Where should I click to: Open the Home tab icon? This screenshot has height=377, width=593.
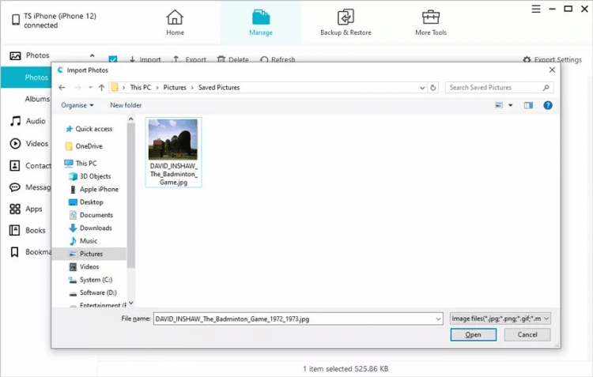(x=175, y=17)
